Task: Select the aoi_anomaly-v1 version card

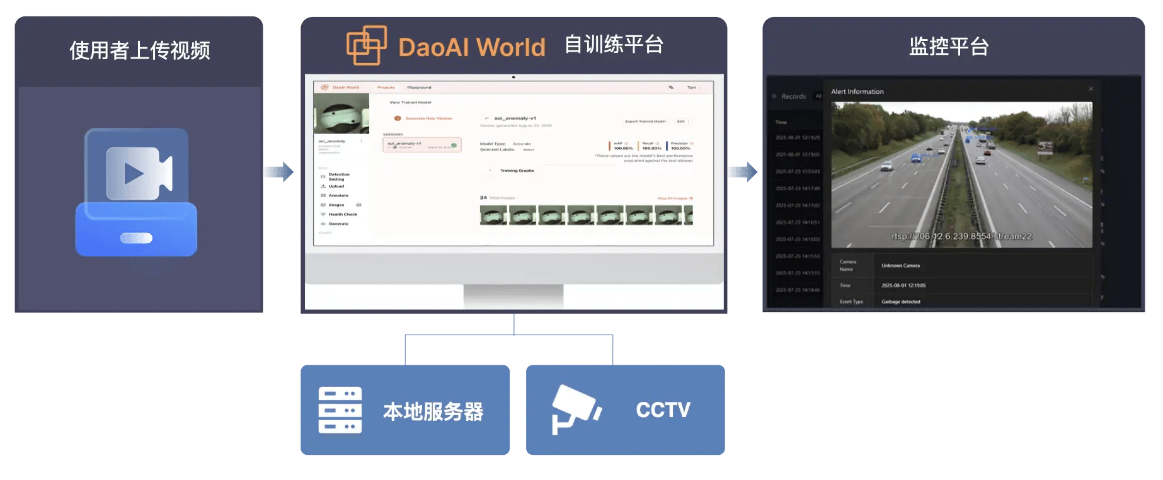Action: tap(422, 146)
